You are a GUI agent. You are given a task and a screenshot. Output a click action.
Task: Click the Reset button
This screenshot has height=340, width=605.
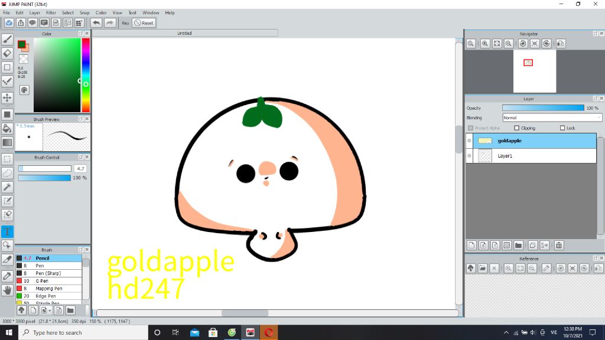pos(144,23)
